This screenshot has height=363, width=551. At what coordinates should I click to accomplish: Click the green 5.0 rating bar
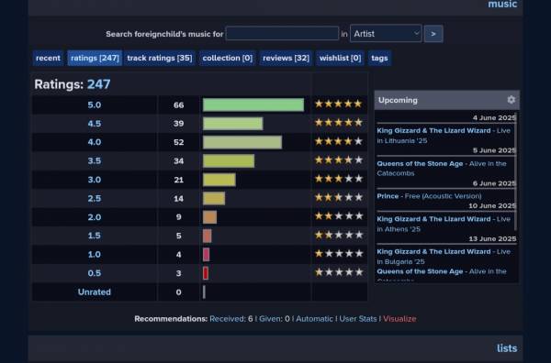253,104
